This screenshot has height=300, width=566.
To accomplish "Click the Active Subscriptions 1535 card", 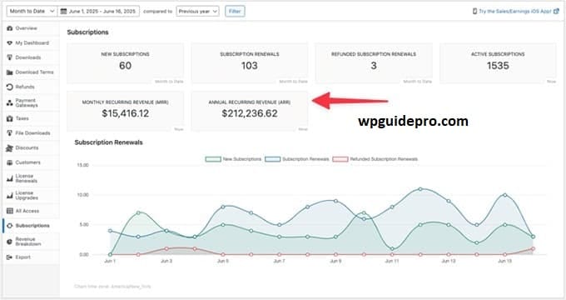I will (x=498, y=63).
